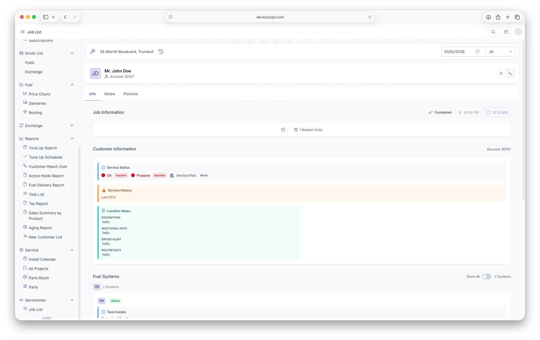This screenshot has width=540, height=340.
Task: Click the calendar icon in date field
Action: (x=477, y=51)
